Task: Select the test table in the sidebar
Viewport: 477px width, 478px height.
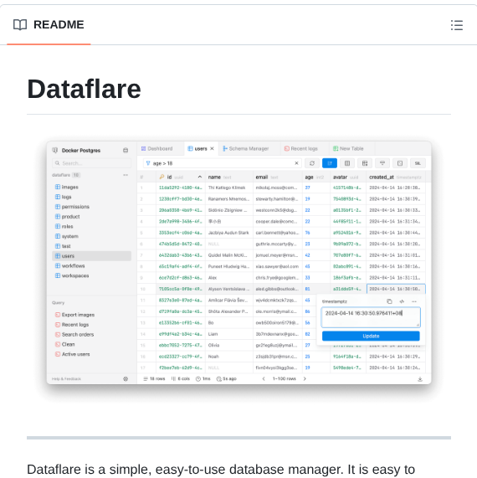Action: point(92,246)
